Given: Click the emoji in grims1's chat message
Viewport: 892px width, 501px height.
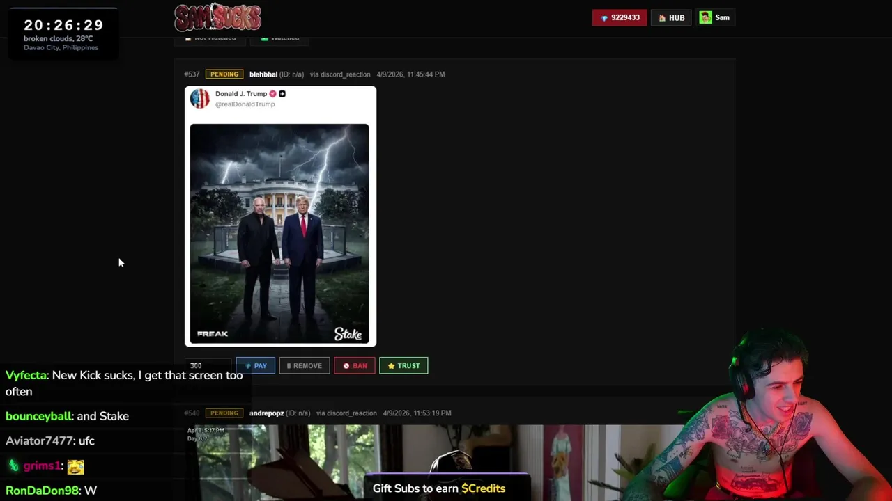Looking at the screenshot, I should coord(75,467).
